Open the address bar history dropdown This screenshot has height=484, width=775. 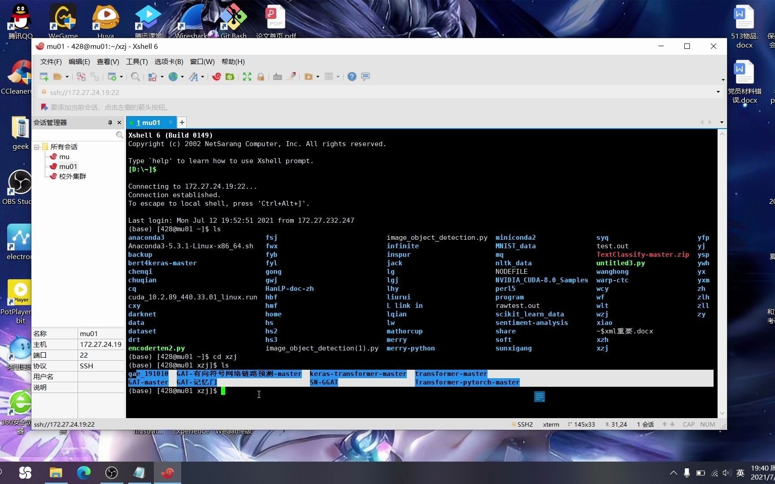tap(718, 92)
